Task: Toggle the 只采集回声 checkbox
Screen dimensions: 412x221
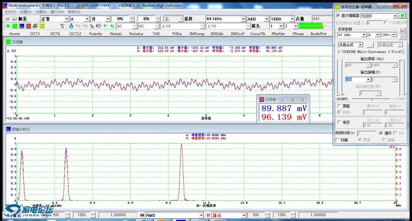Action: pos(386,23)
